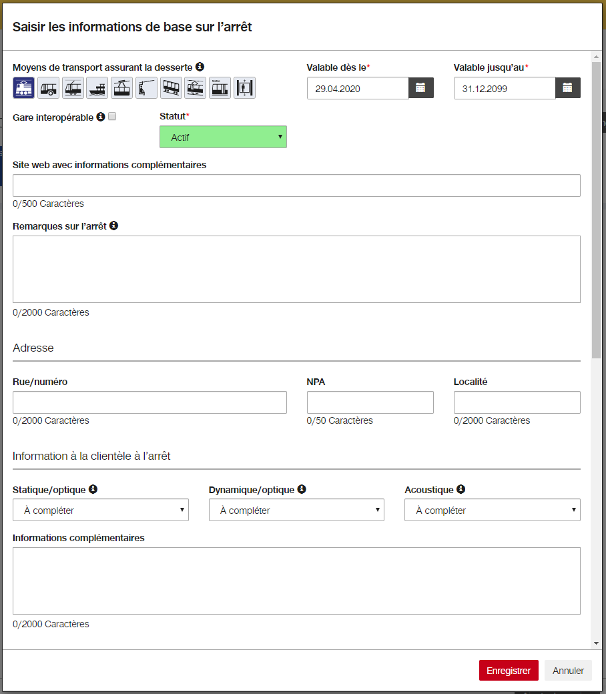Select the train transport icon
606x694 pixels.
click(23, 87)
